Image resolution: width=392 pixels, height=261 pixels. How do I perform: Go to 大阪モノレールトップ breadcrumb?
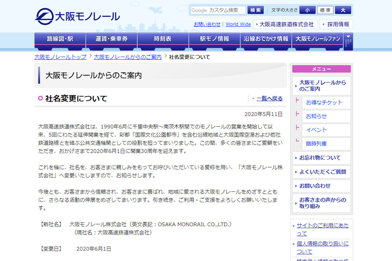pos(60,57)
